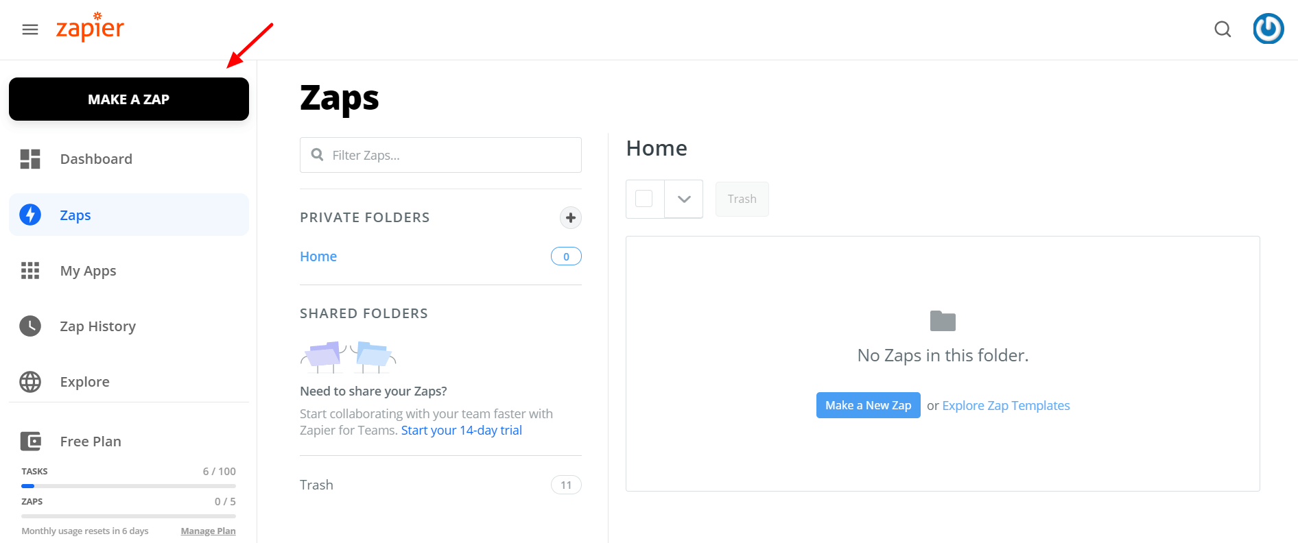Screen dimensions: 1298x543
Task: Select Zaps in the sidebar
Action: click(x=129, y=215)
